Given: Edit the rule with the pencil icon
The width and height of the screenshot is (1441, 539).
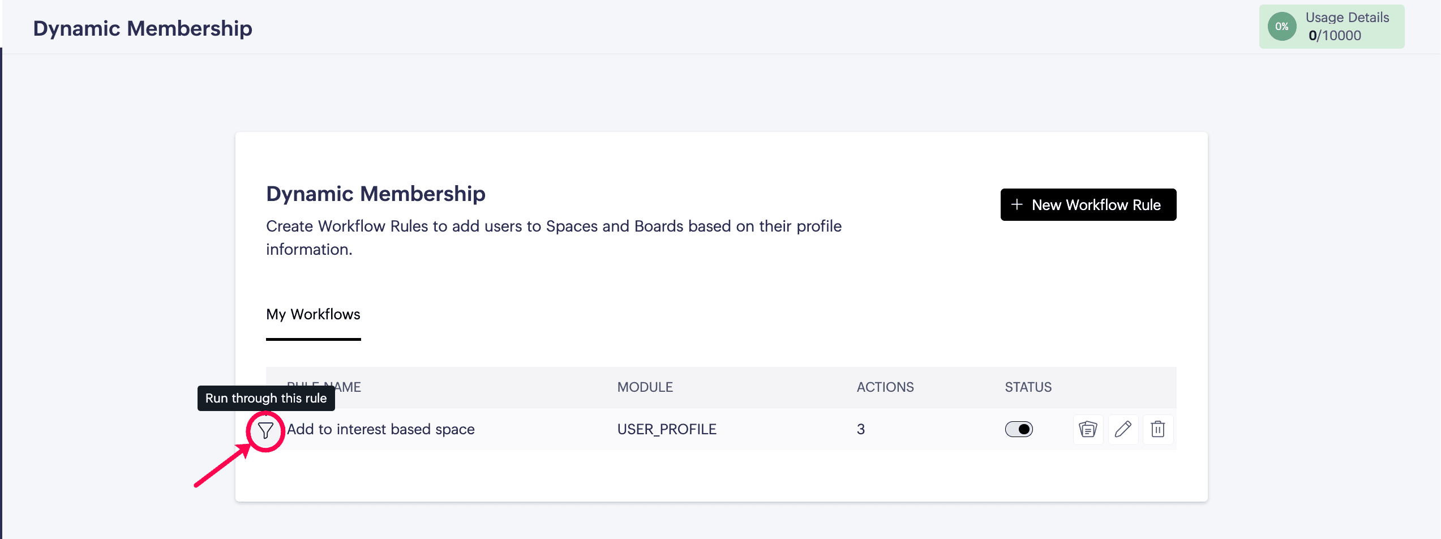Looking at the screenshot, I should tap(1123, 429).
